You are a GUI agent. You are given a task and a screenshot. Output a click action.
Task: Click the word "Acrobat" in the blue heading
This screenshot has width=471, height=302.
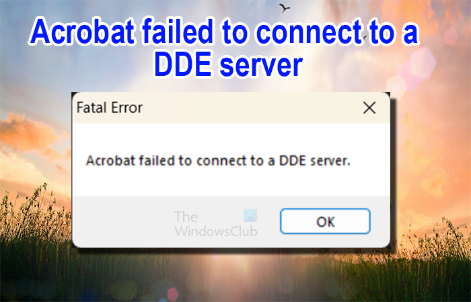(81, 32)
